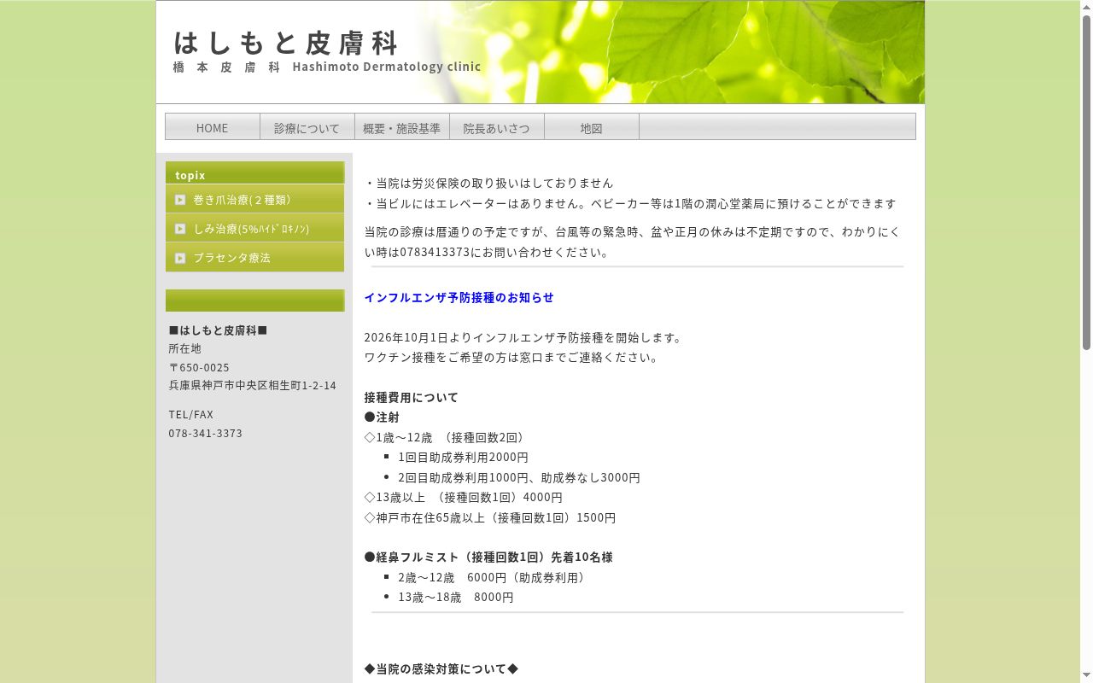The height and width of the screenshot is (683, 1093).
Task: Open 診療について navigation item
Action: (x=307, y=127)
